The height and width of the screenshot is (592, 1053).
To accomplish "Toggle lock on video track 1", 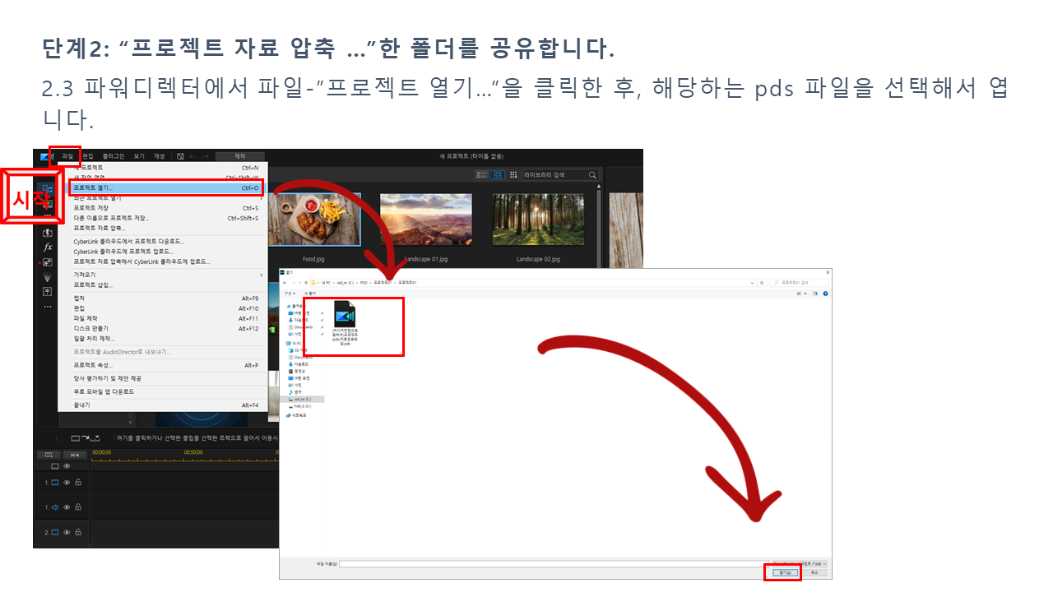I will [78, 483].
